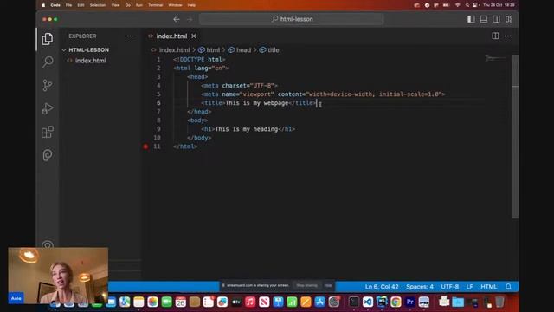Viewport: 554px width, 312px height.
Task: Open Apple TV app from the dock
Action: click(236, 302)
